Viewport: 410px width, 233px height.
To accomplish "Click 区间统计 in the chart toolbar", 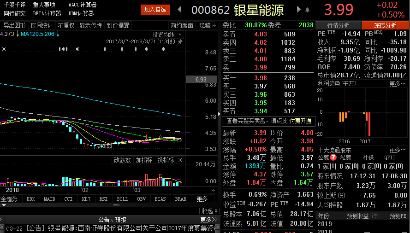I will coord(42,25).
